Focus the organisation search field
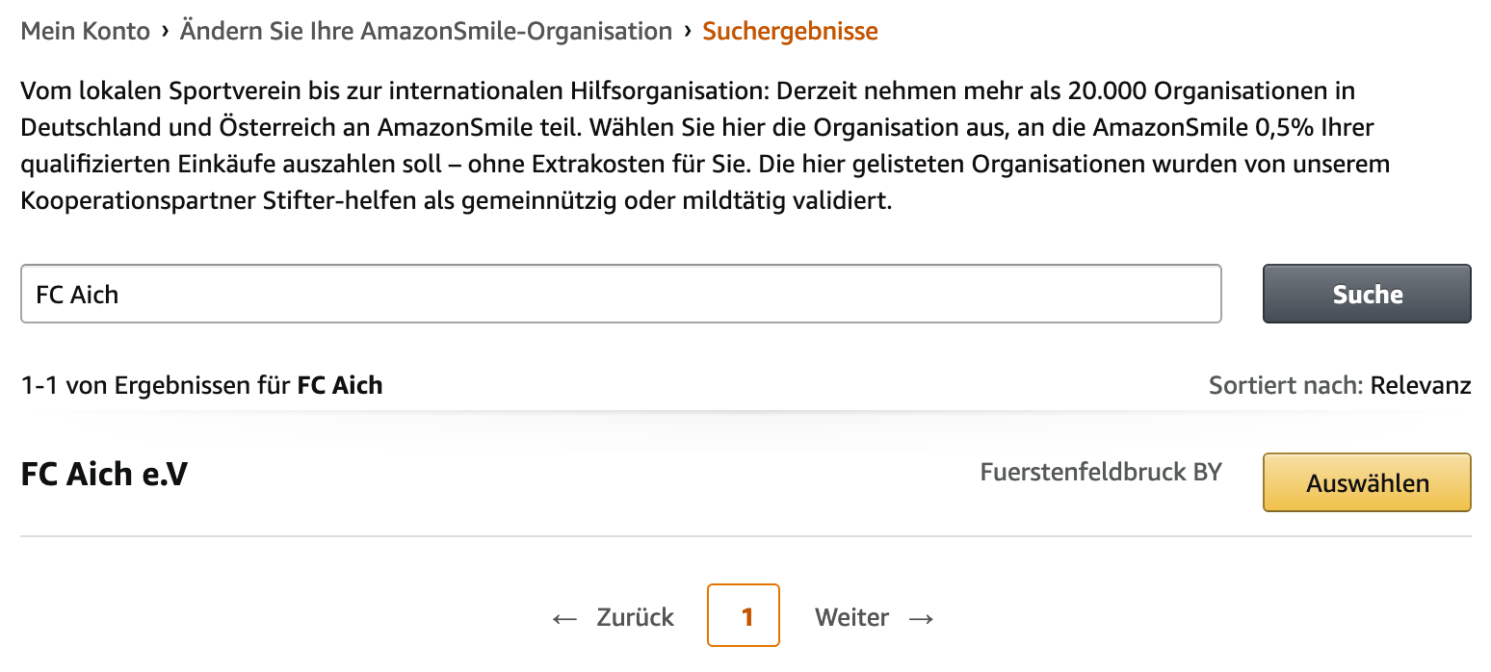This screenshot has width=1491, height=672. (620, 294)
